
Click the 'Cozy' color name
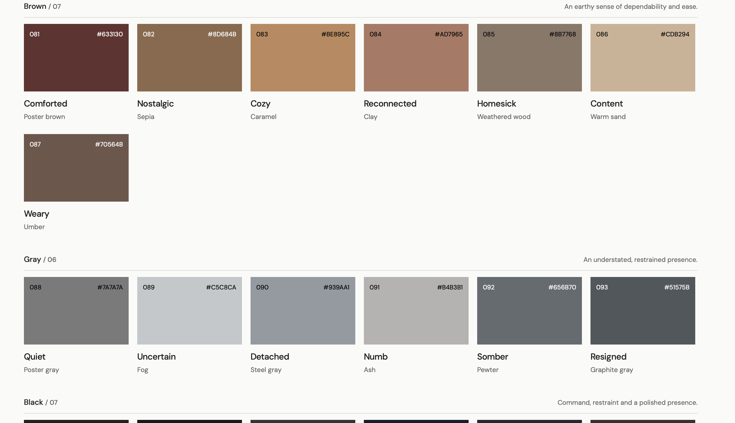[x=261, y=104]
